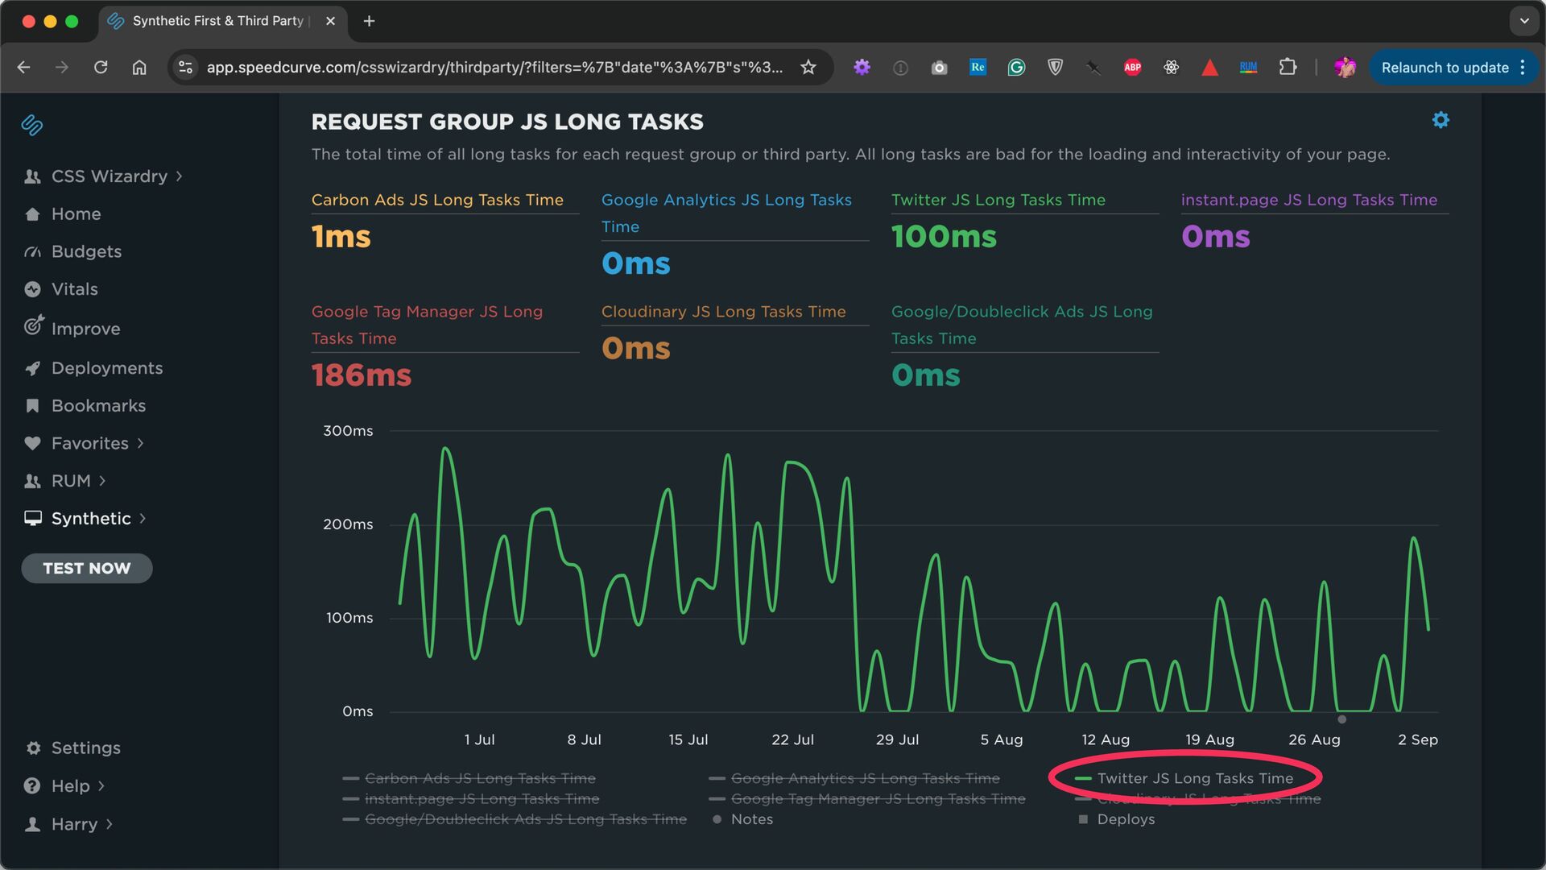Viewport: 1546px width, 870px height.
Task: Open the tab search dropdown arrow
Action: pos(1524,21)
